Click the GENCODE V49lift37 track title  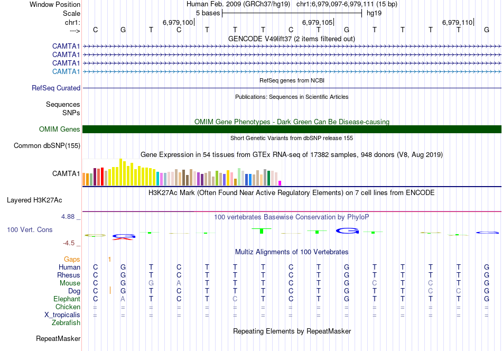tap(292, 39)
